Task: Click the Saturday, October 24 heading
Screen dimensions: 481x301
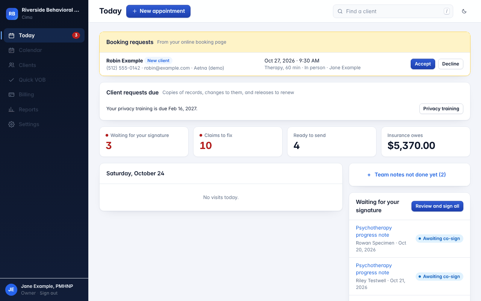Action: tap(135, 173)
